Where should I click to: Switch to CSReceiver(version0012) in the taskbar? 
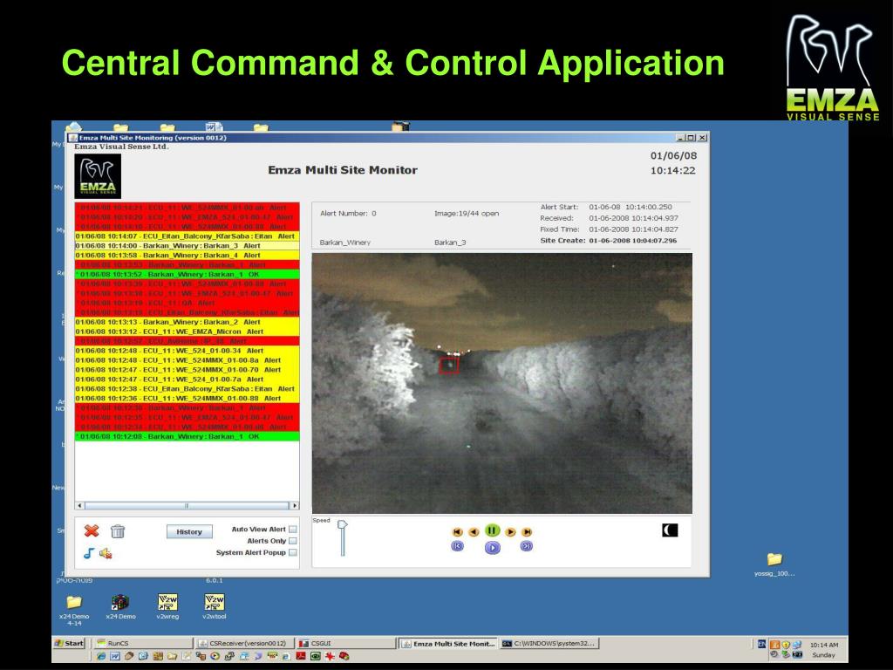244,643
